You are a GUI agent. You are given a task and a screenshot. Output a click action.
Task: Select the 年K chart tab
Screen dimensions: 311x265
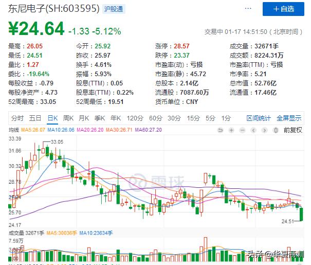click(x=116, y=118)
